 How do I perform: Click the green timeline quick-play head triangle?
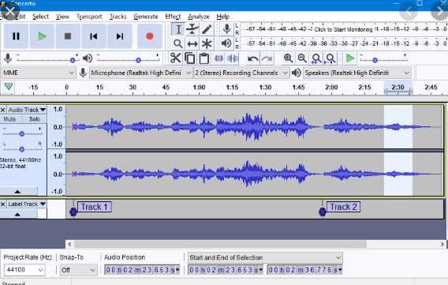click(9, 86)
